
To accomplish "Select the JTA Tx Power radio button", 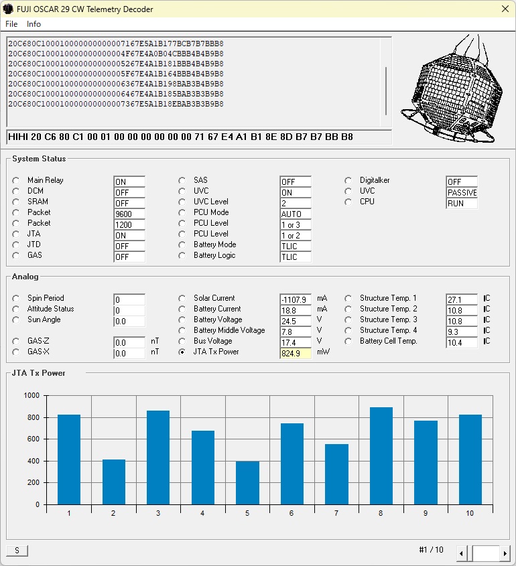I will tap(182, 352).
